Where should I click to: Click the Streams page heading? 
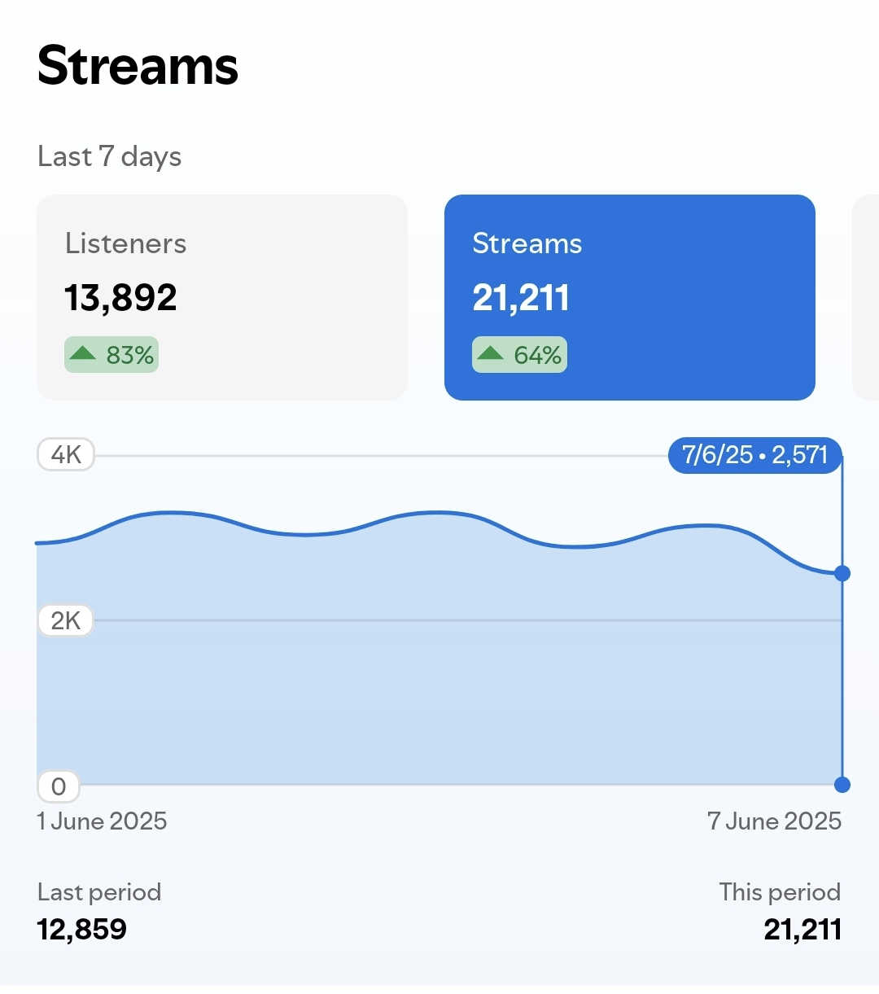(138, 66)
